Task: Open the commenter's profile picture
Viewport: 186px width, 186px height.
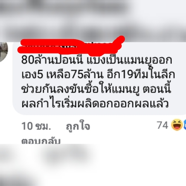Action: coord(4,52)
